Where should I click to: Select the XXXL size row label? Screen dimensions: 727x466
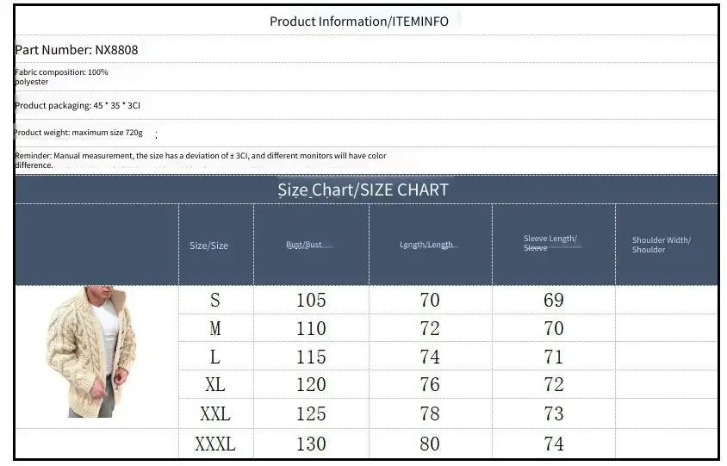point(215,444)
